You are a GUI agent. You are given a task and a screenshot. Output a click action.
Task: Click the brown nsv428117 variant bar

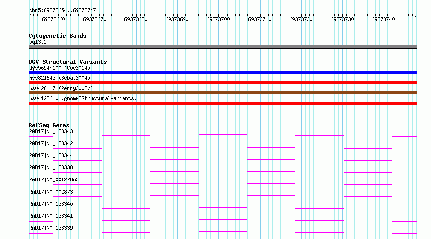(x=223, y=93)
